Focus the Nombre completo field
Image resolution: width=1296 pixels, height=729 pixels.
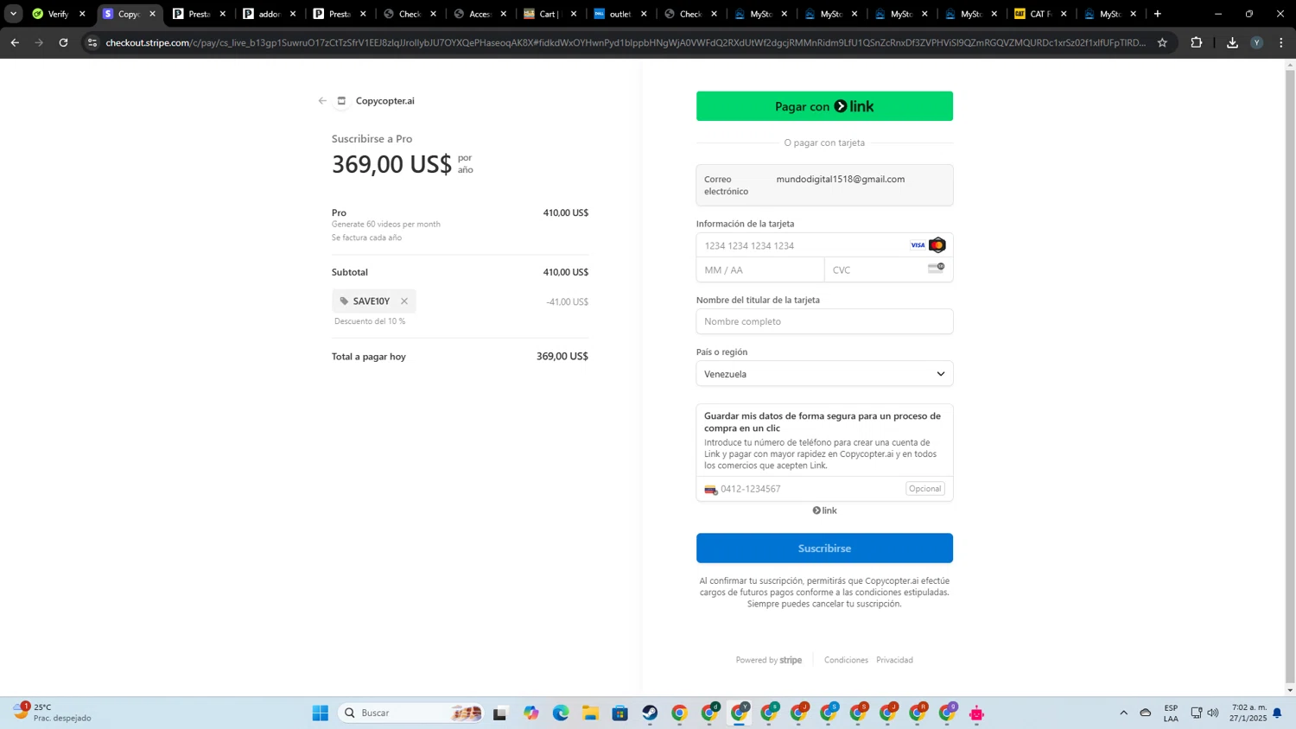pos(824,321)
